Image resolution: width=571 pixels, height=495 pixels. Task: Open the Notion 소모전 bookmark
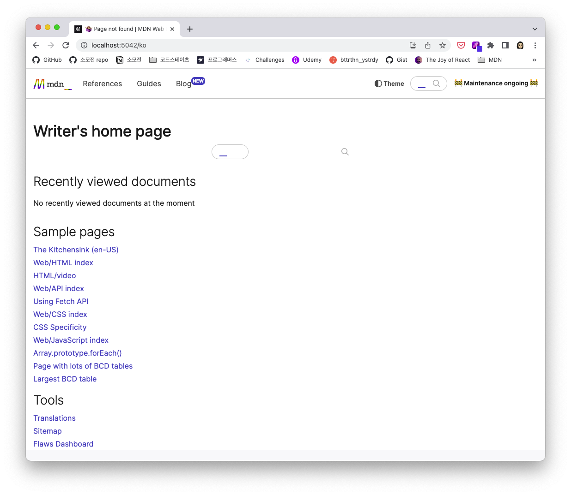[129, 60]
